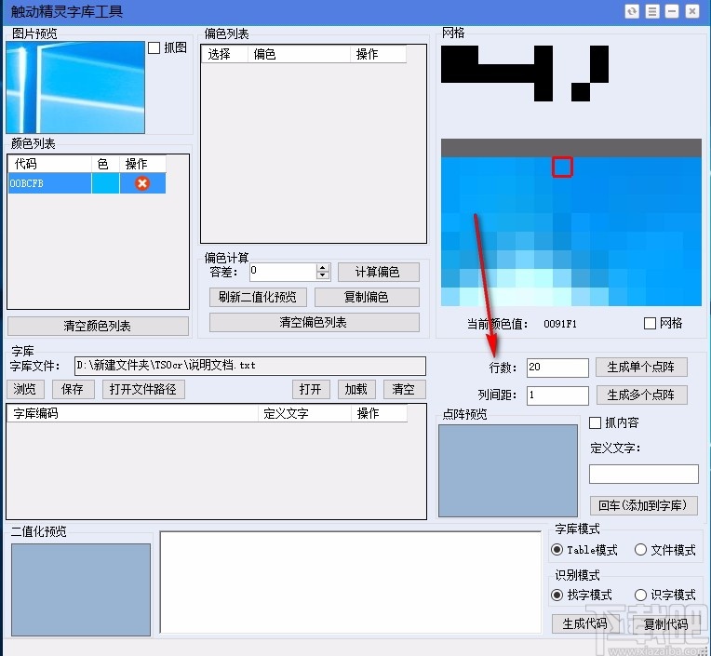The height and width of the screenshot is (656, 711).
Task: Increase the 容差 tolerance spinner up arrow
Action: pyautogui.click(x=322, y=268)
